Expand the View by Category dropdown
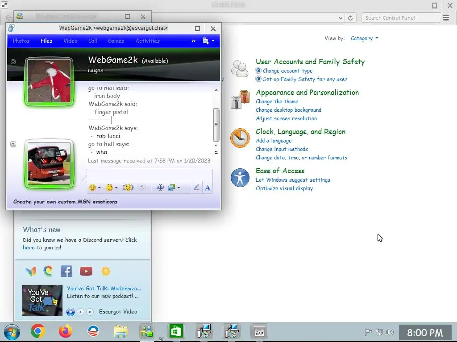 (364, 38)
